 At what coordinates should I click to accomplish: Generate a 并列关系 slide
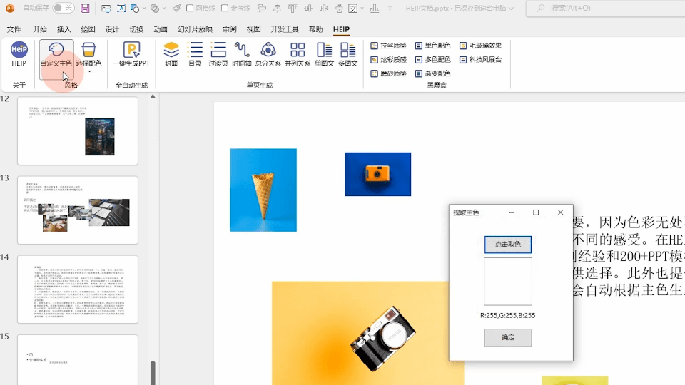(x=298, y=55)
